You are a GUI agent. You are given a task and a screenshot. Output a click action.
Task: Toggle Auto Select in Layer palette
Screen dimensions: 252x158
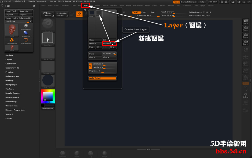pyautogui.click(x=102, y=78)
